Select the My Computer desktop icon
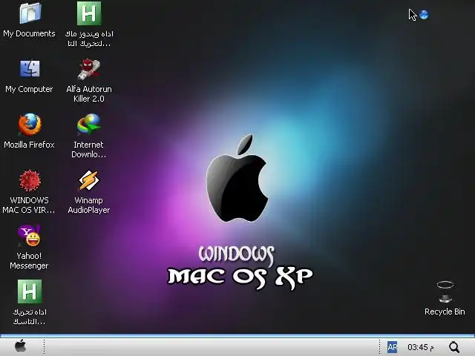 point(30,68)
